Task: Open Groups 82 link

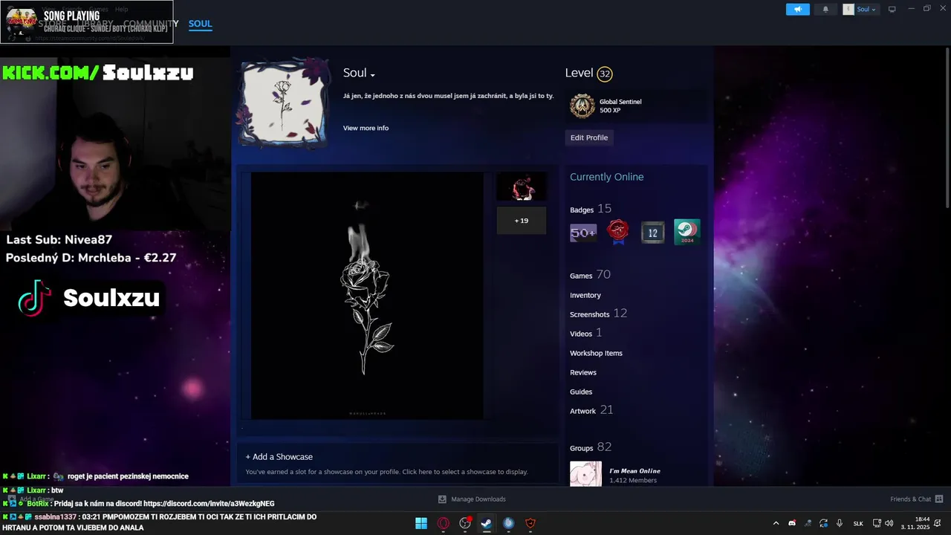Action: (x=591, y=447)
